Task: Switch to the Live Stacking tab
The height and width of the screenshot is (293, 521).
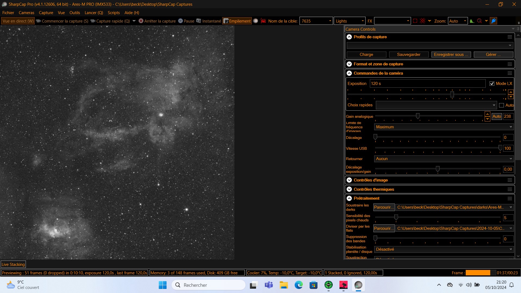Action: pyautogui.click(x=13, y=265)
